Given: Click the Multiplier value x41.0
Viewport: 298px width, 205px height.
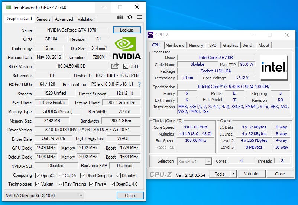Looking at the screenshot, I should coord(195,134).
